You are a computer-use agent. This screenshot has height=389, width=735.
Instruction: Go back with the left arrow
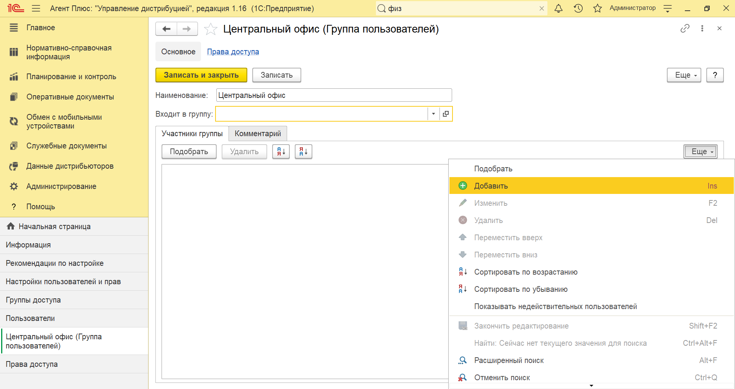coord(166,29)
